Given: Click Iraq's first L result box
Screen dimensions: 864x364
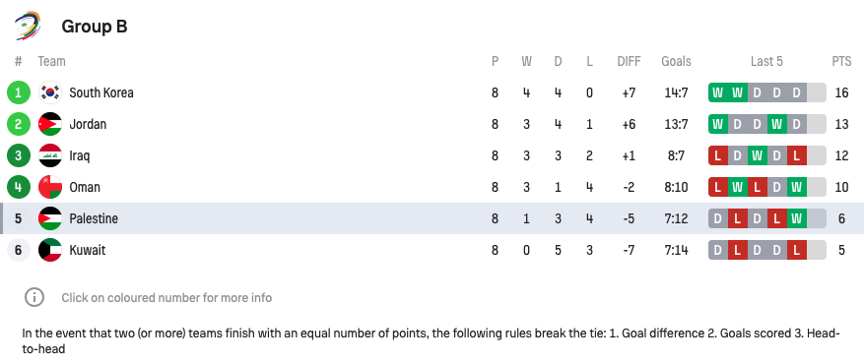Looking at the screenshot, I should click(x=717, y=155).
